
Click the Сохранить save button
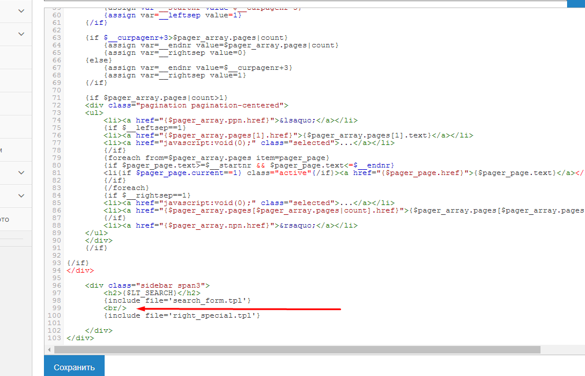click(x=73, y=367)
